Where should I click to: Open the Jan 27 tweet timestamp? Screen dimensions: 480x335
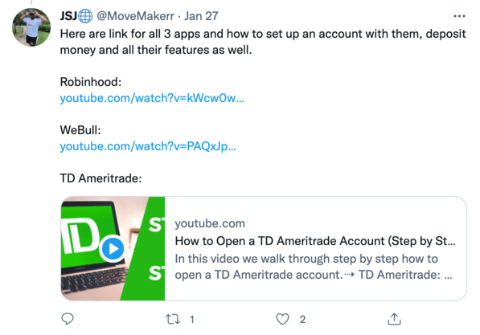(x=201, y=16)
